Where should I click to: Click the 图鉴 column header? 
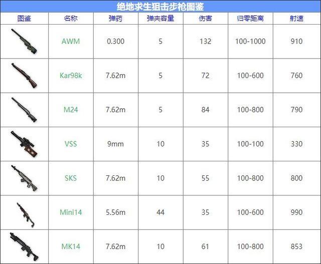(24, 19)
